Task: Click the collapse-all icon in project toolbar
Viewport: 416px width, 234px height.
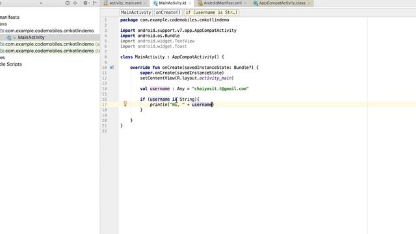Action: pyautogui.click(x=75, y=3)
